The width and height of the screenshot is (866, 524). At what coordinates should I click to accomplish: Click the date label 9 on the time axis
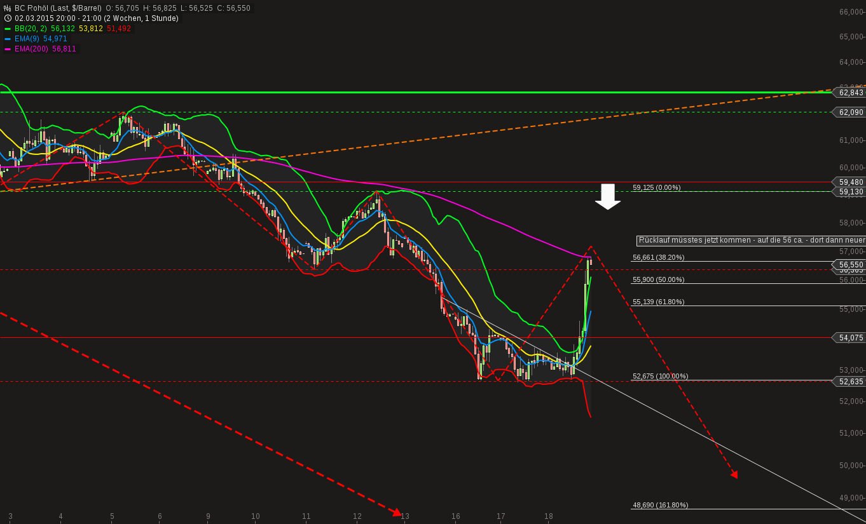pos(208,516)
